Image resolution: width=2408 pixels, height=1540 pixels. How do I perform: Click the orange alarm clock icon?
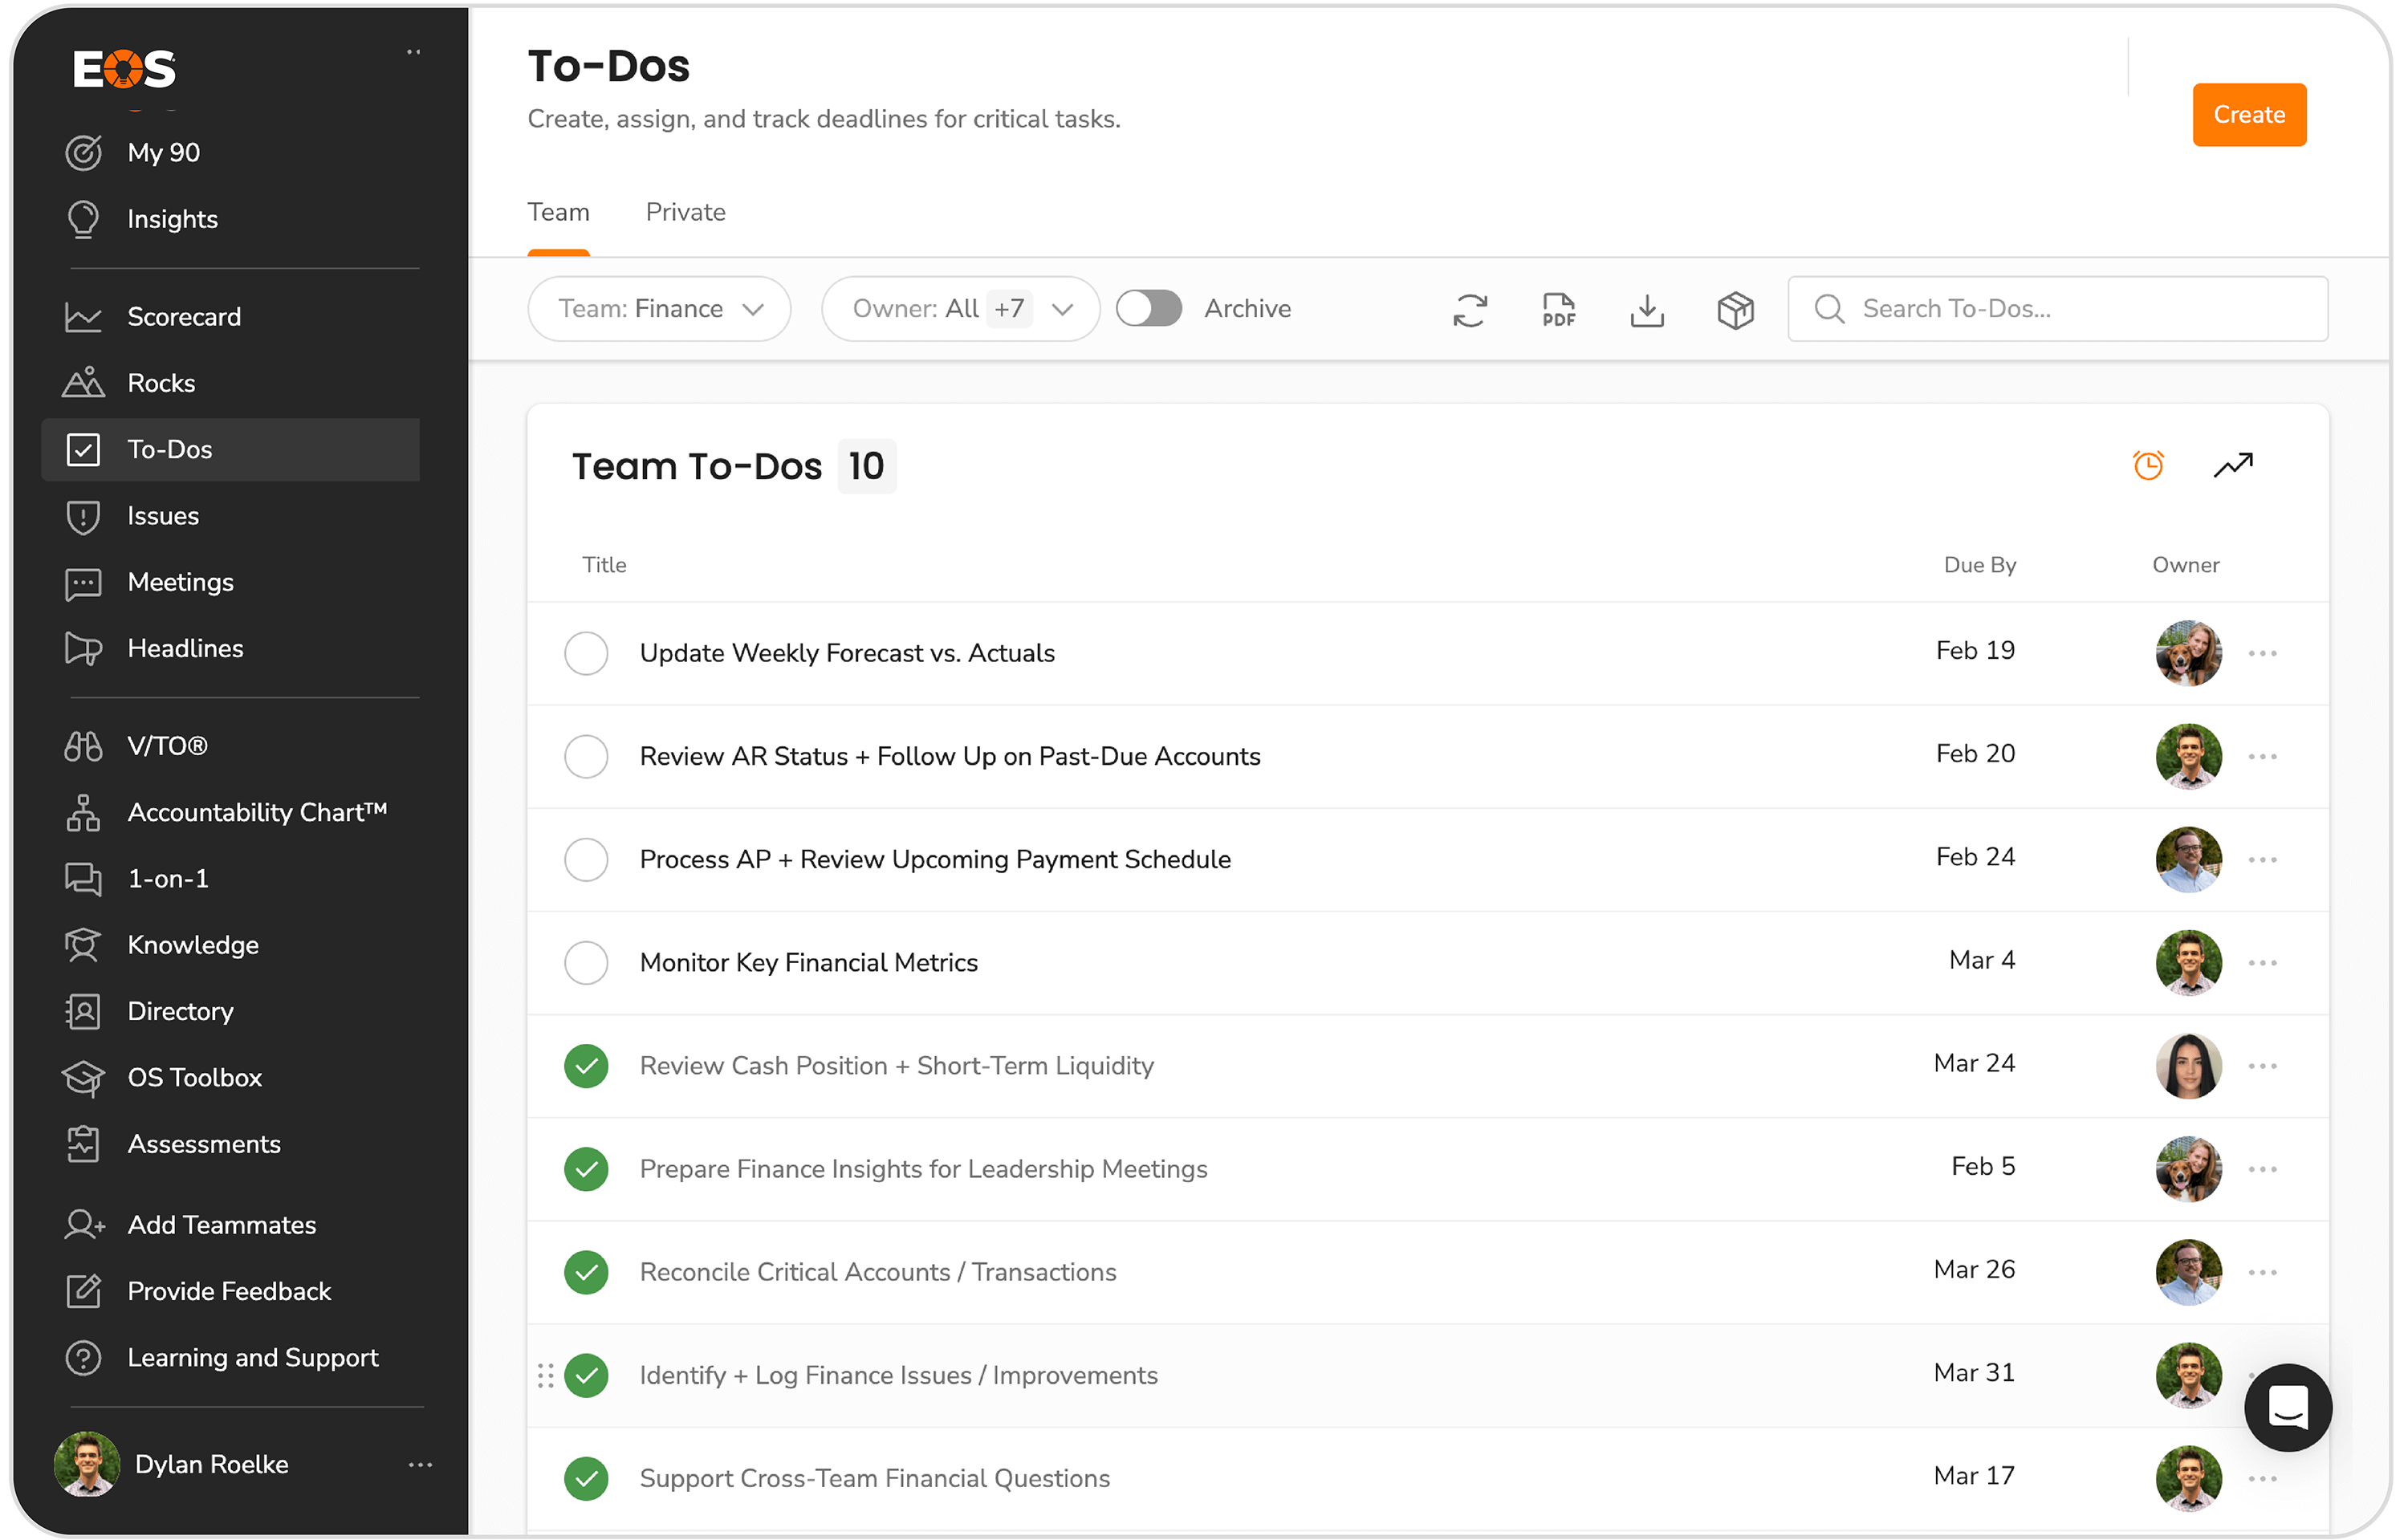tap(2148, 464)
